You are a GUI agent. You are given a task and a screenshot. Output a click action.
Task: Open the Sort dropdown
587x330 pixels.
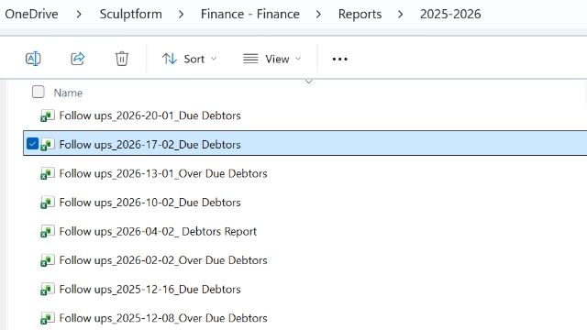point(189,59)
